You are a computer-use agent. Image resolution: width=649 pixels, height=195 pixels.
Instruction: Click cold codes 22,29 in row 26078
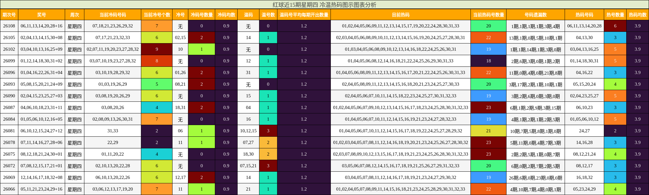pyautogui.click(x=113, y=142)
